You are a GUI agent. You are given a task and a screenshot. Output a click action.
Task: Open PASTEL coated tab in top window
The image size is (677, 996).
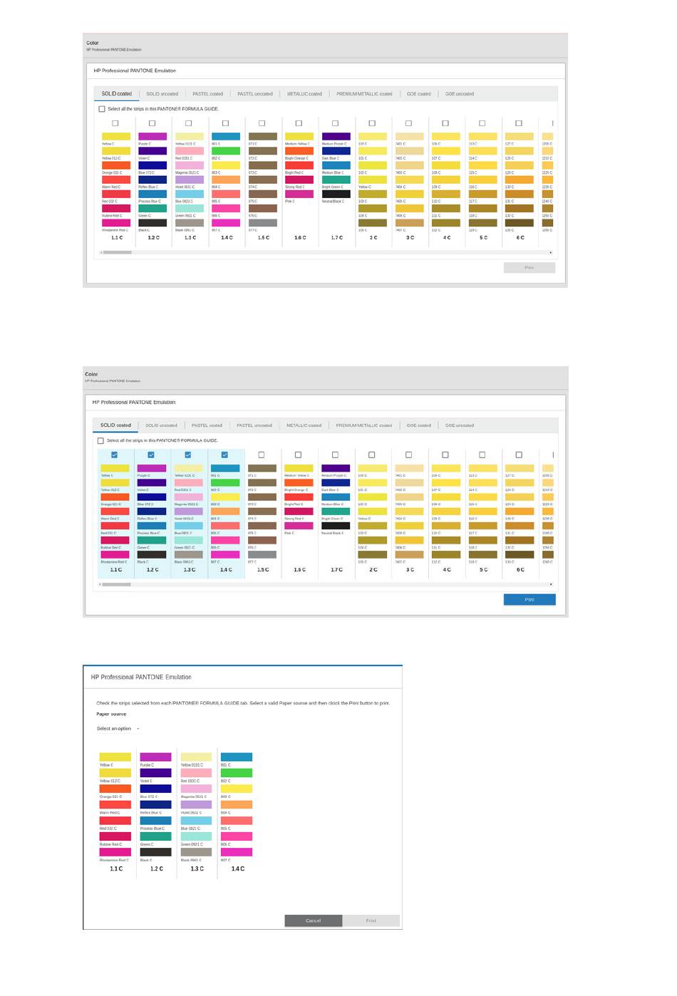point(208,94)
